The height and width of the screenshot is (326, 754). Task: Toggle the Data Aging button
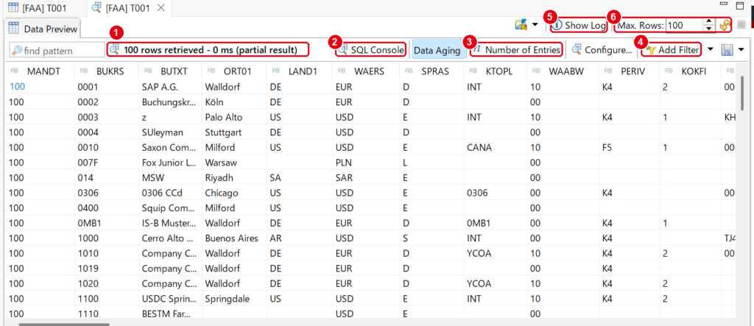[x=437, y=49]
